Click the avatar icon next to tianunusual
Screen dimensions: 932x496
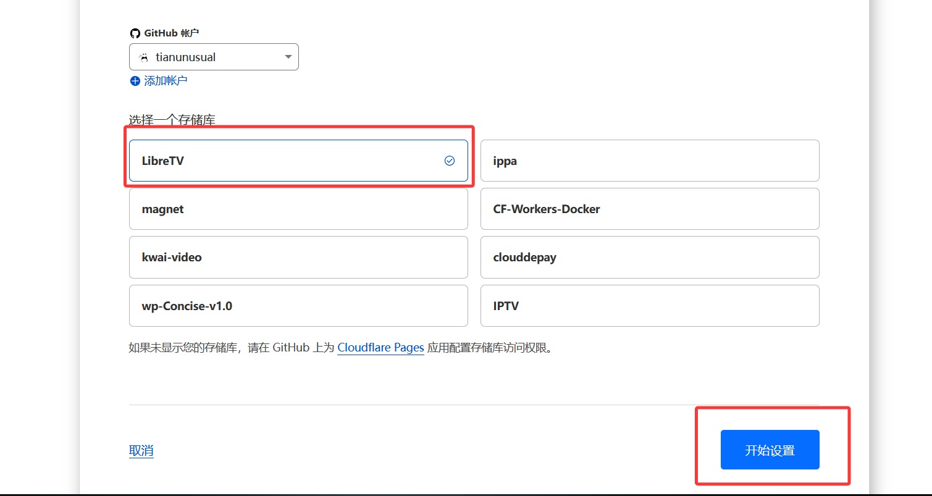[x=144, y=57]
